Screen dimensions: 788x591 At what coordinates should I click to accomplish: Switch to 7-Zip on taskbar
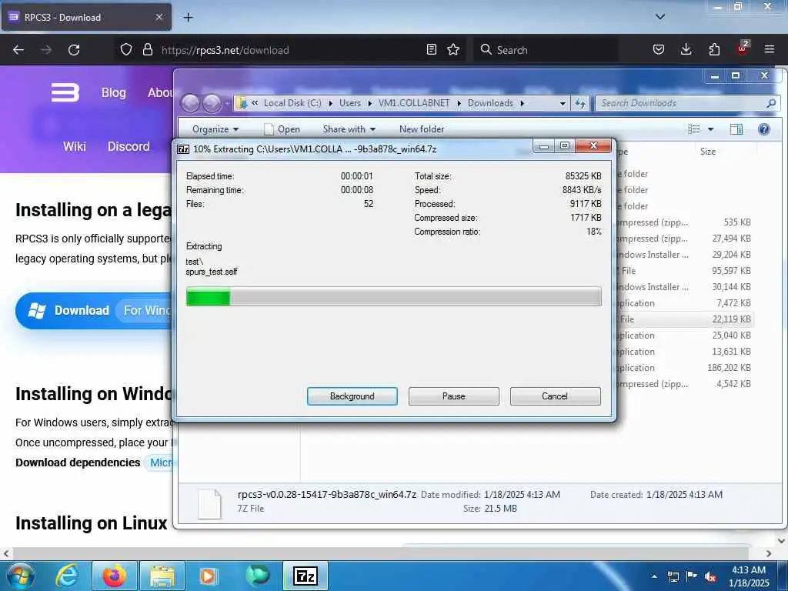coord(305,576)
